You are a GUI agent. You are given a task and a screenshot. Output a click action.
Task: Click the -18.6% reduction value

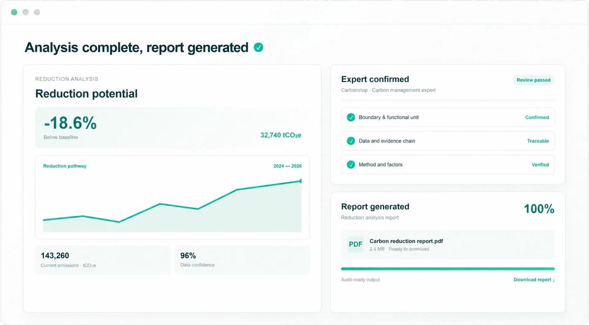[x=70, y=123]
